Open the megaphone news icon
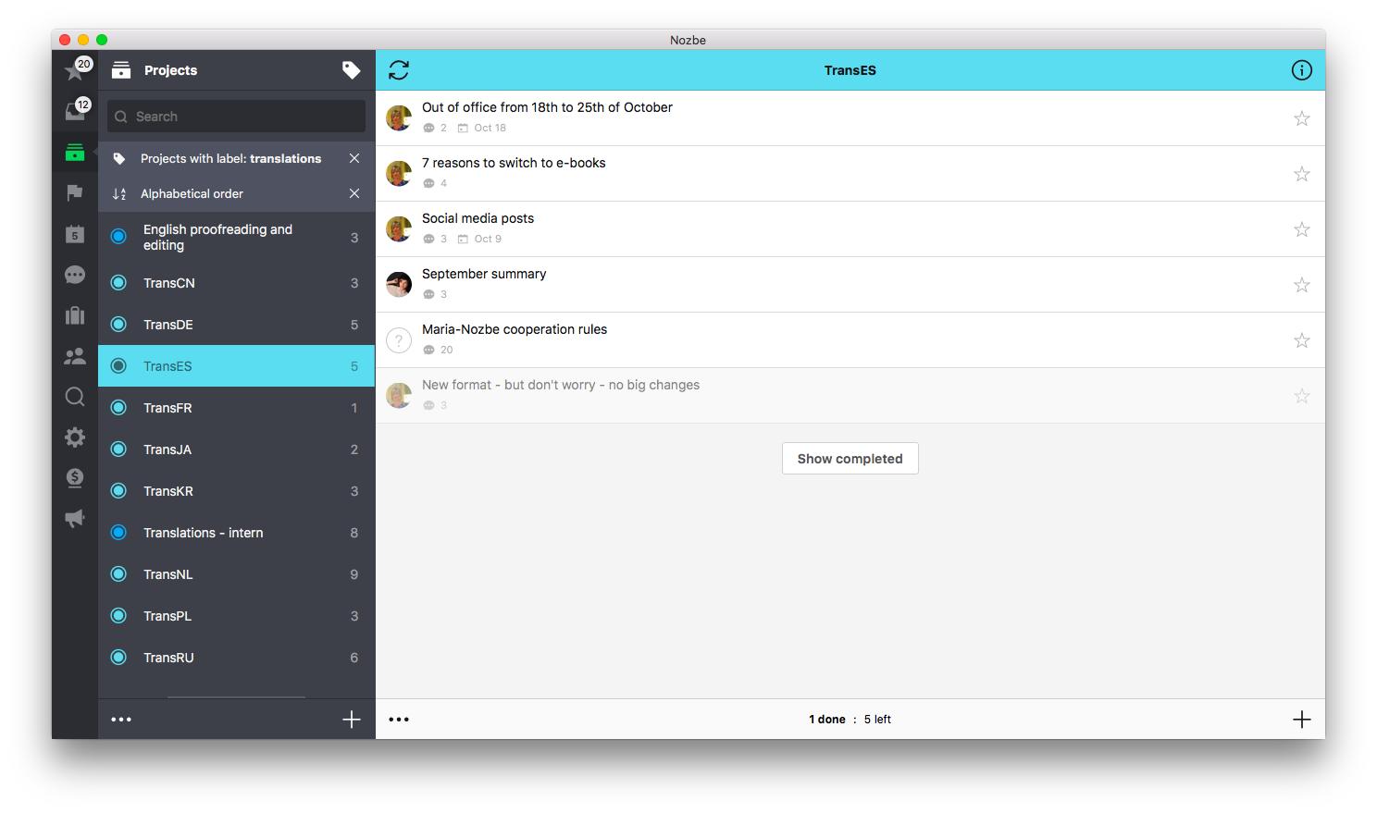The height and width of the screenshot is (813, 1377). pos(75,518)
